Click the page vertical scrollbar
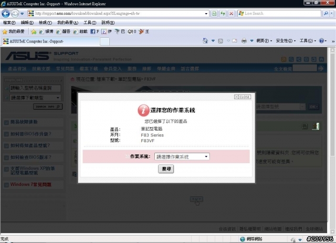 point(332,140)
